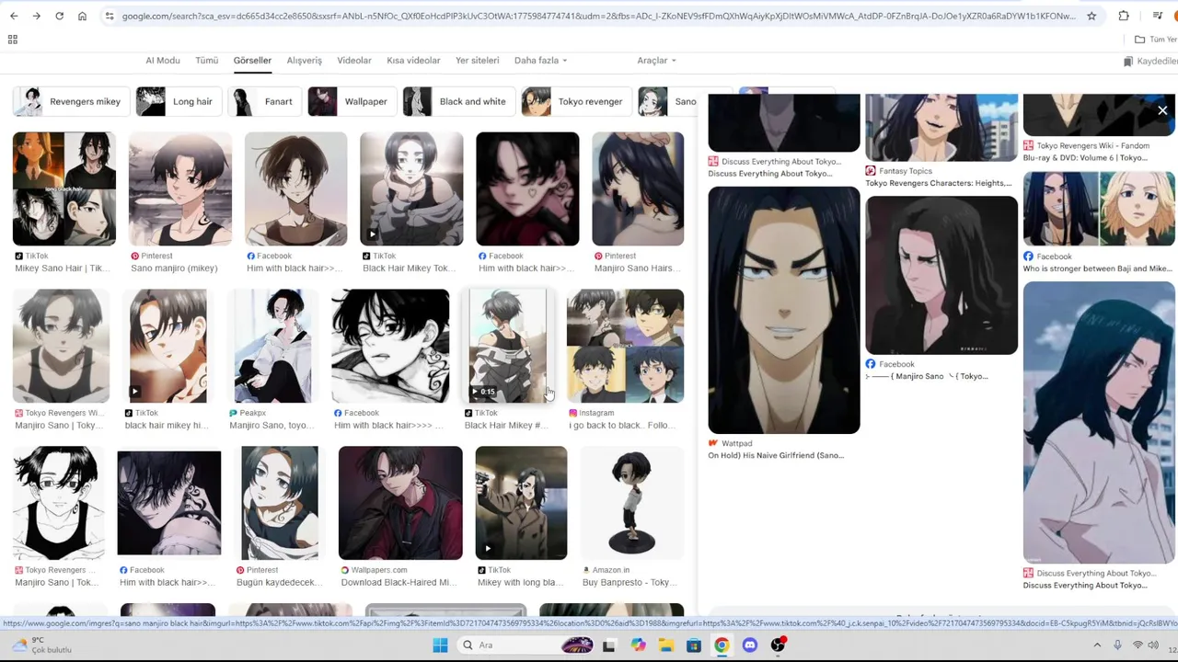Open the Extensions puzzle icon
The width and height of the screenshot is (1178, 662).
pyautogui.click(x=1124, y=16)
